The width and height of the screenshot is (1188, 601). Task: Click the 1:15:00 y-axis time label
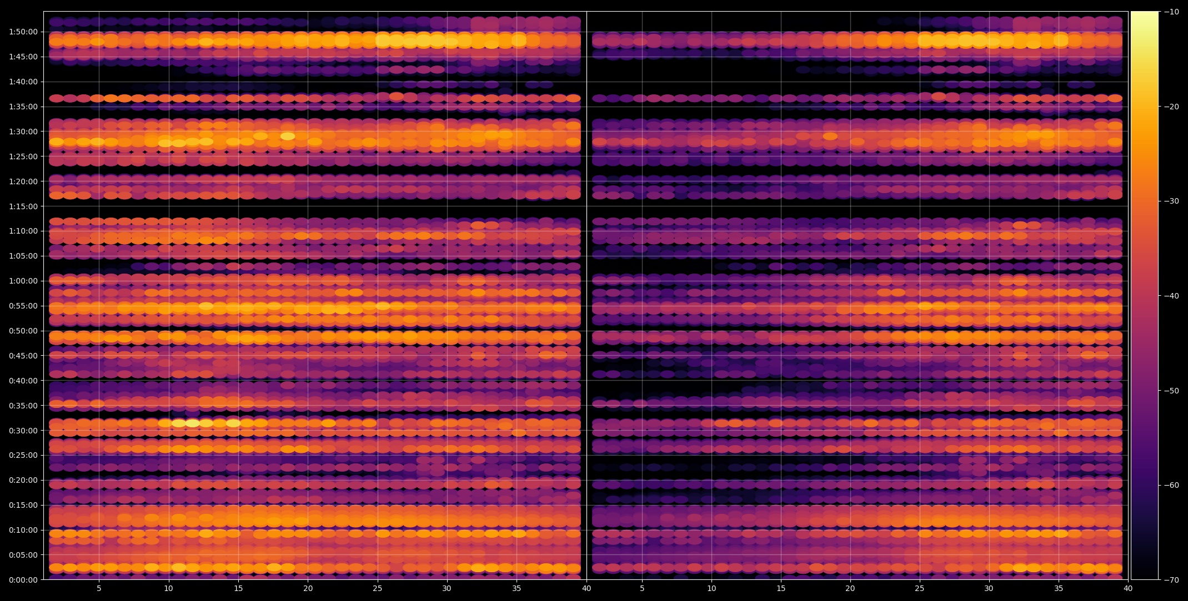(x=23, y=206)
